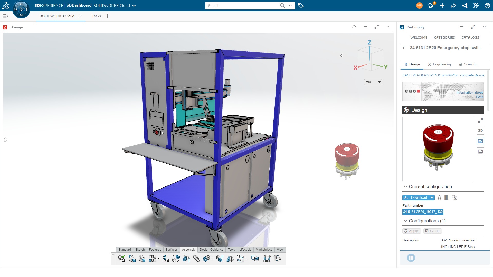Image resolution: width=493 pixels, height=277 pixels.
Task: Expand the Configurations section in PartSupply
Action: tap(405, 221)
